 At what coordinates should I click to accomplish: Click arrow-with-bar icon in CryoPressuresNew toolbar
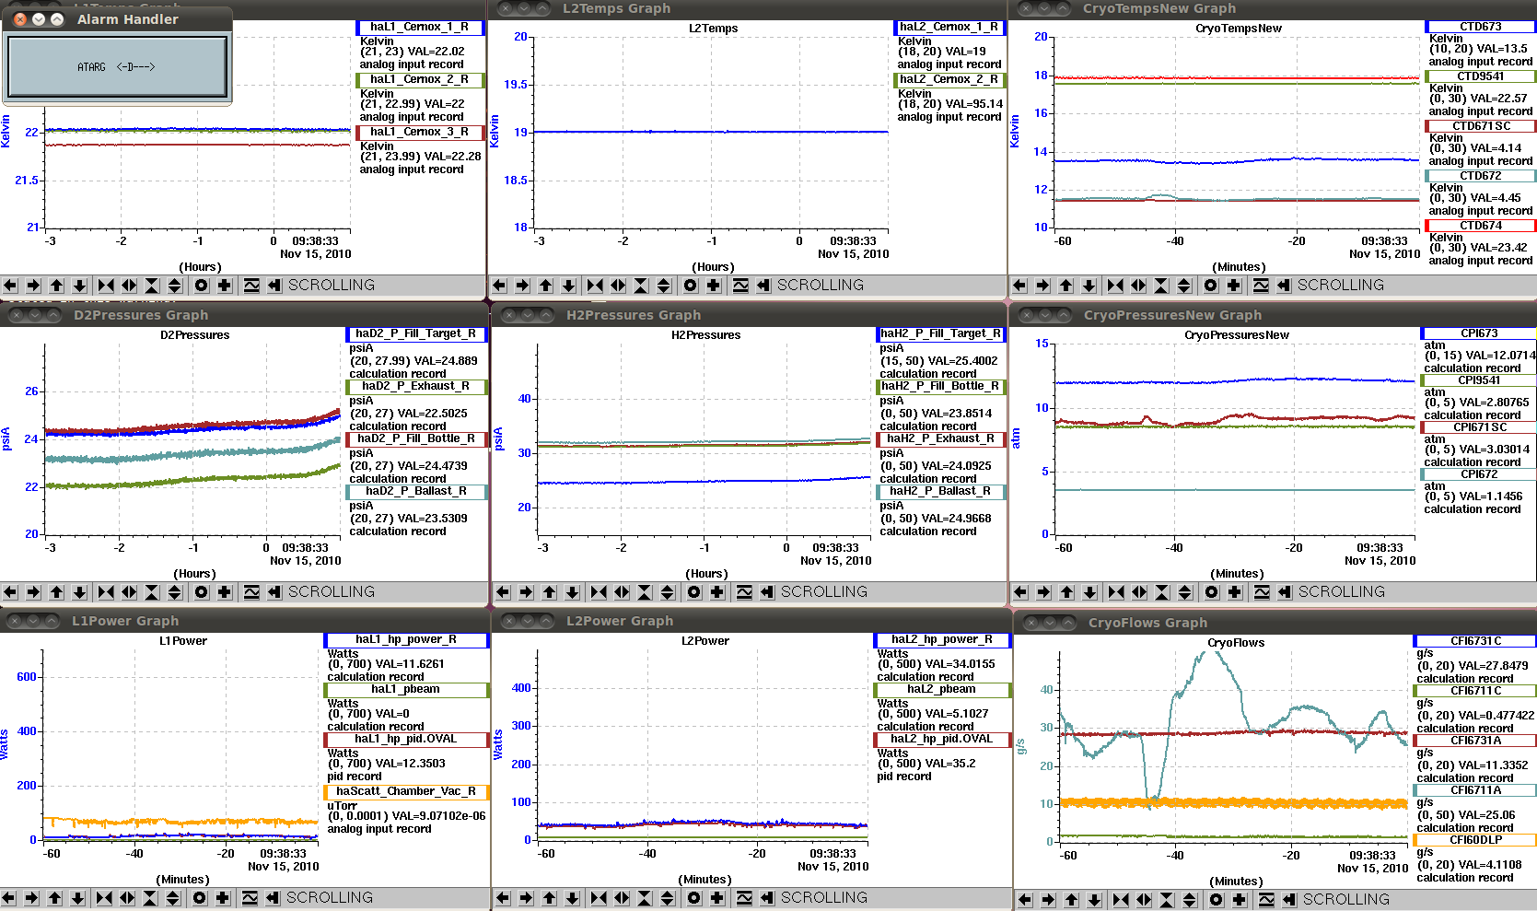click(1284, 592)
